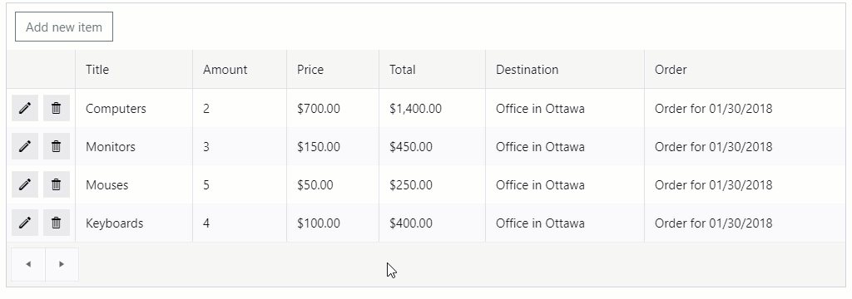
Task: Select the Computers title cell
Action: coord(134,109)
